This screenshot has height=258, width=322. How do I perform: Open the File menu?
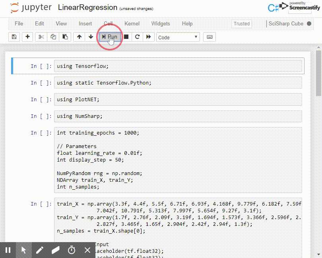(19, 23)
